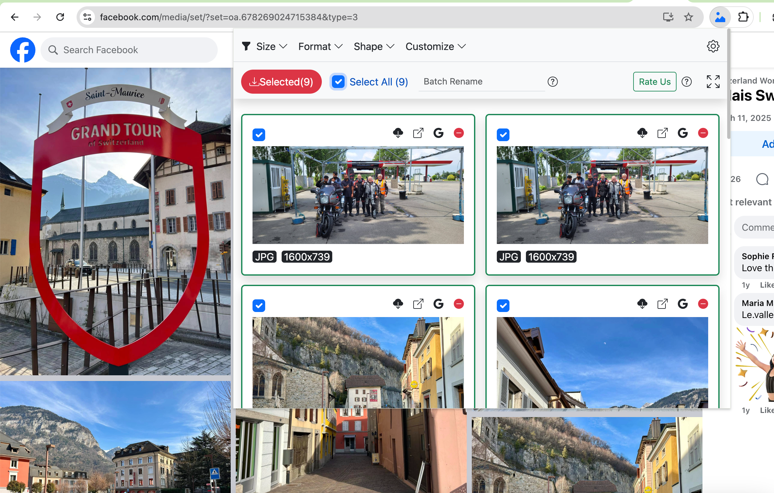The height and width of the screenshot is (493, 774).
Task: Bookmark this page with the star icon
Action: pyautogui.click(x=688, y=17)
